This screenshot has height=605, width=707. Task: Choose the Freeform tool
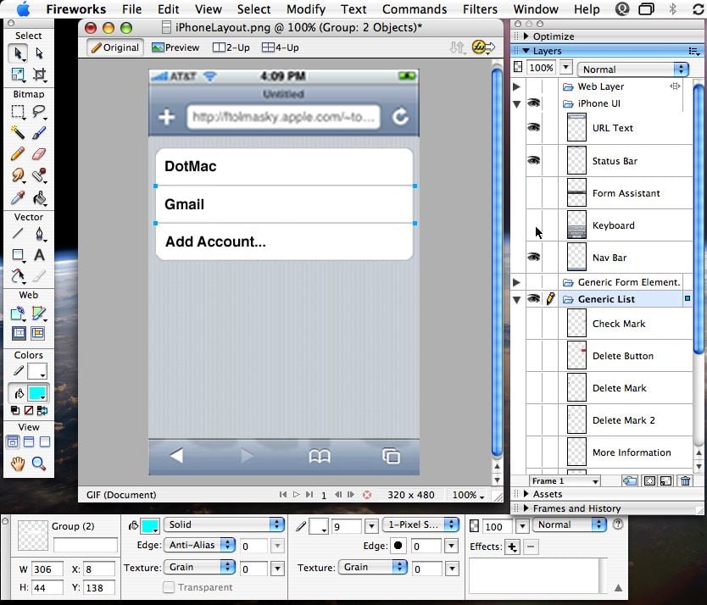(18, 275)
